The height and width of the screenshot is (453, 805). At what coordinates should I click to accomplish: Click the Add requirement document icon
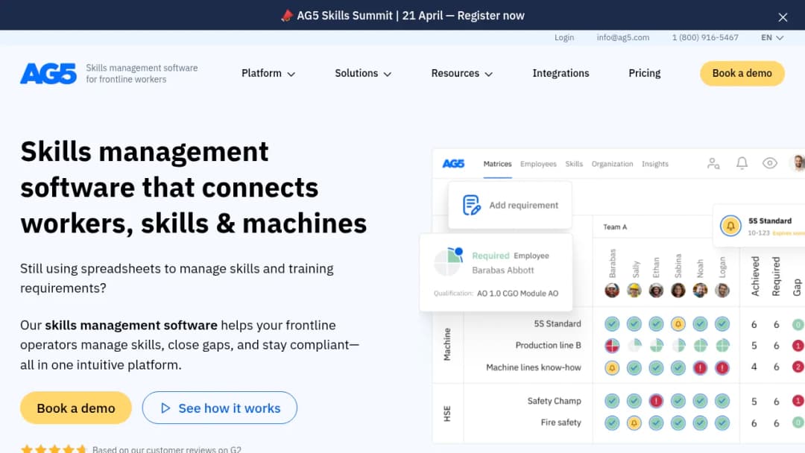pos(471,205)
